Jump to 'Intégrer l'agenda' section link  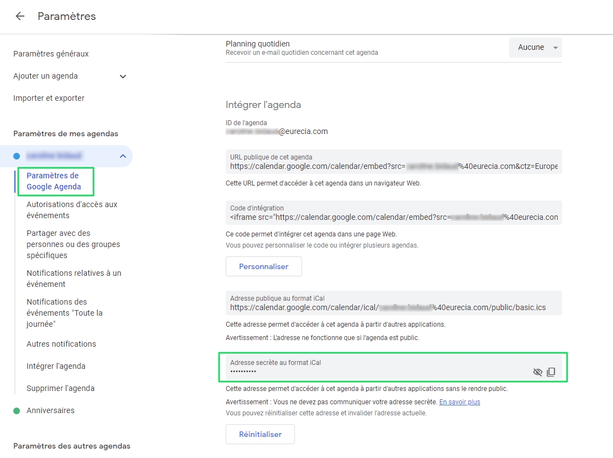56,366
